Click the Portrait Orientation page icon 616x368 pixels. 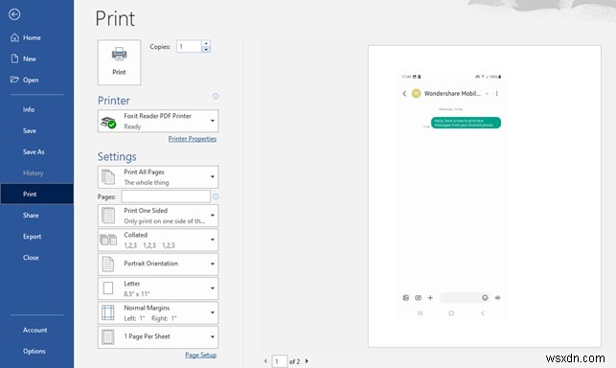108,264
